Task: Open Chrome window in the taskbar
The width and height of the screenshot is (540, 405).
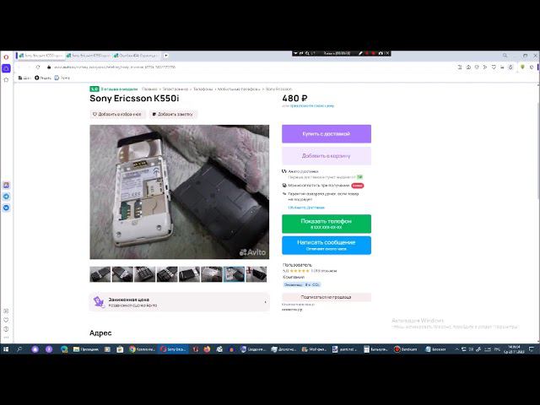Action: coord(143,349)
